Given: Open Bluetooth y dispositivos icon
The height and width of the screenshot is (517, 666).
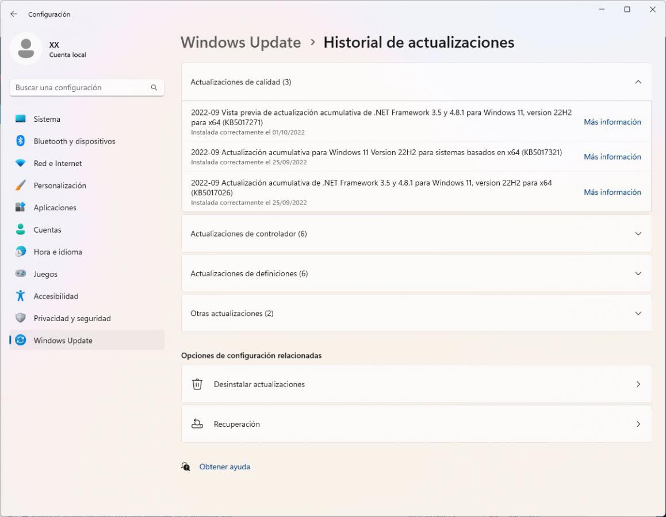Looking at the screenshot, I should pos(21,141).
